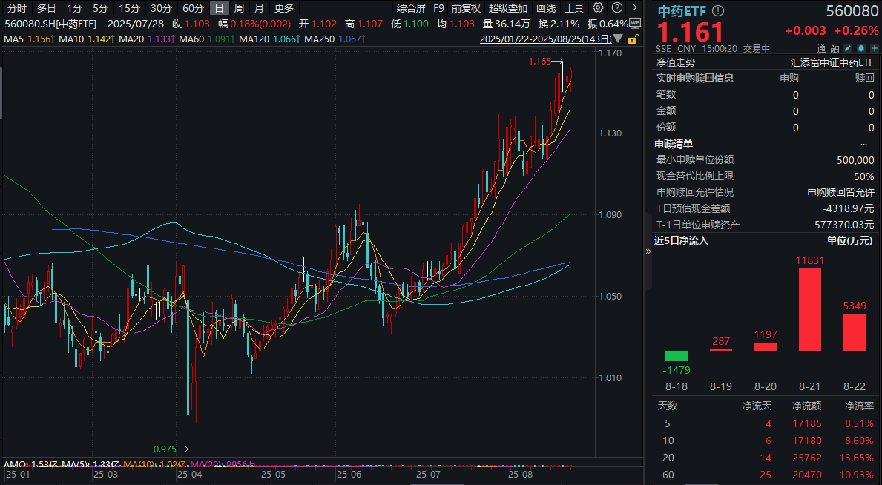
Task: Set a price alert with the bell icon
Action: [862, 47]
